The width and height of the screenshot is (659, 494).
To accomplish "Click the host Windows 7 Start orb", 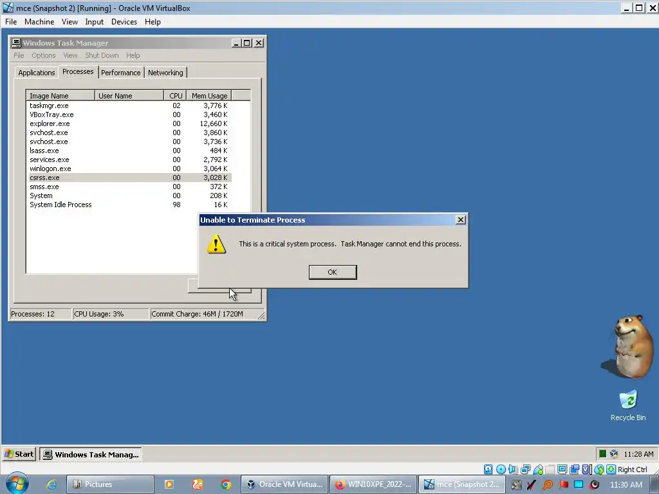I will [17, 484].
